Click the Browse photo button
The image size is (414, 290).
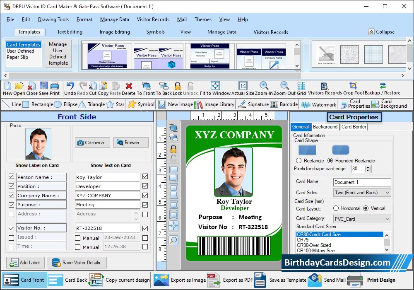click(131, 143)
